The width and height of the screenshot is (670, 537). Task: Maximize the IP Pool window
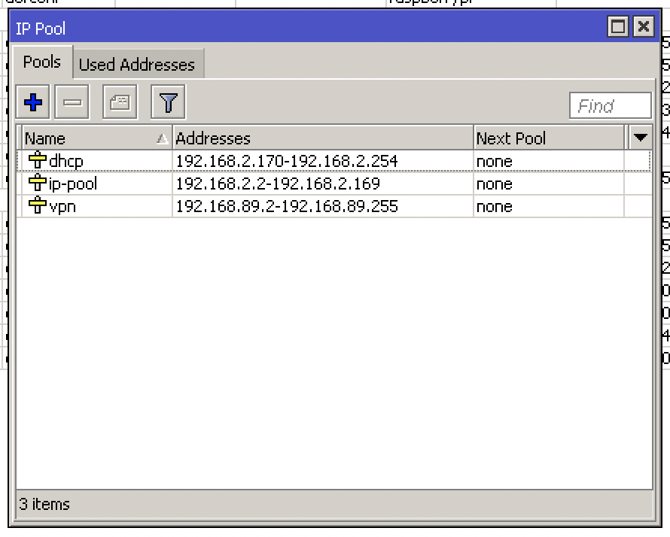tap(618, 28)
